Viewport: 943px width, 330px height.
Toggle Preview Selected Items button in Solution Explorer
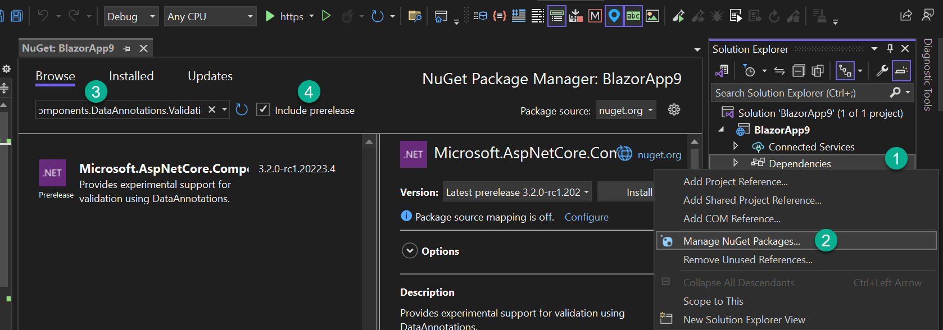(x=901, y=71)
